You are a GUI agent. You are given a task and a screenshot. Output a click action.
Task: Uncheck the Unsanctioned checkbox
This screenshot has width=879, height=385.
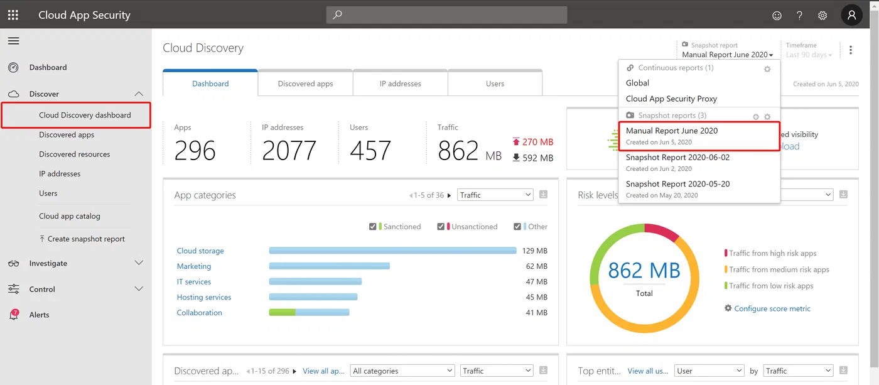tap(441, 227)
